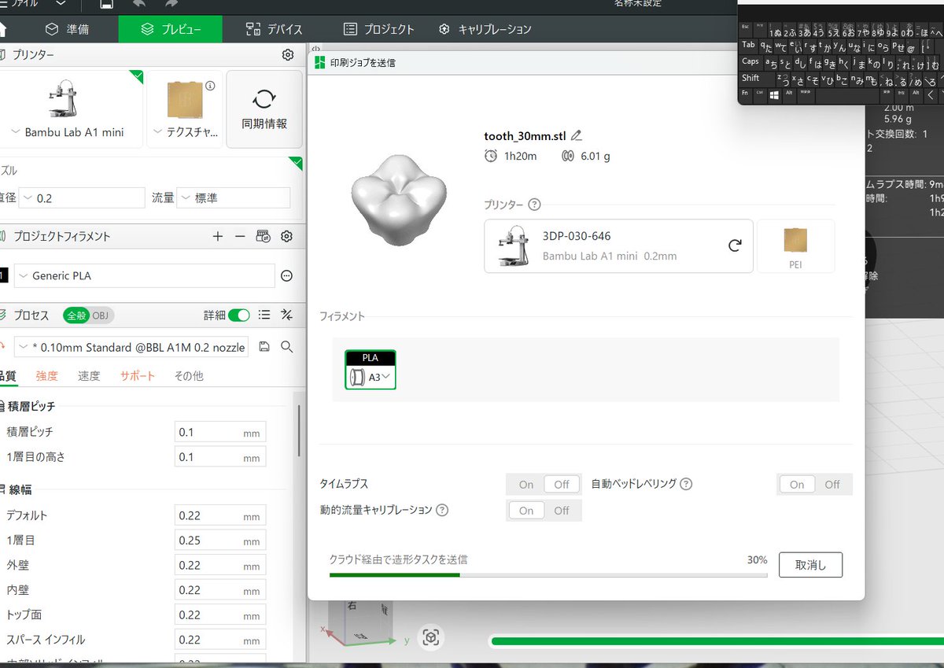The width and height of the screenshot is (944, 668).
Task: Open the 流量 標準 dropdown
Action: [x=233, y=198]
